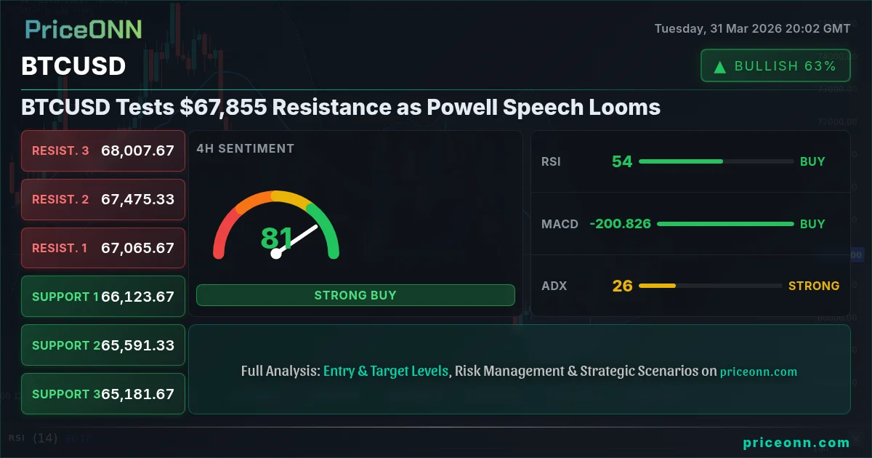The width and height of the screenshot is (872, 458).
Task: Select the Resist. 3 level 68,007.67
Action: 103,150
